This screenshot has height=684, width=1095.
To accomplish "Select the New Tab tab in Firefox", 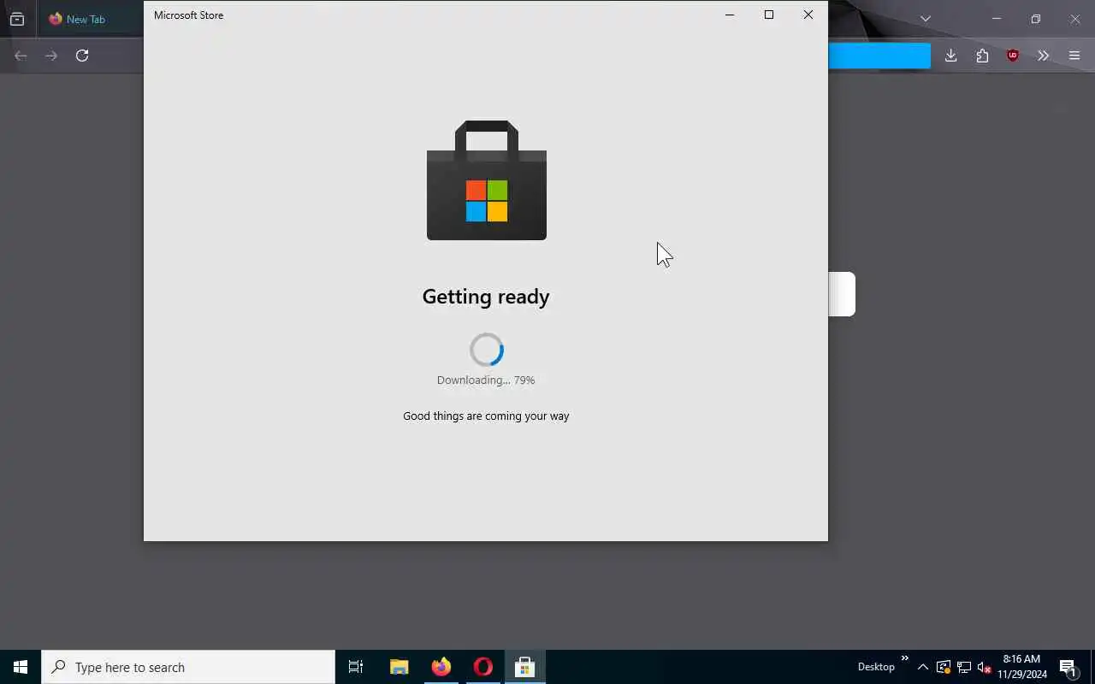I will (x=90, y=19).
